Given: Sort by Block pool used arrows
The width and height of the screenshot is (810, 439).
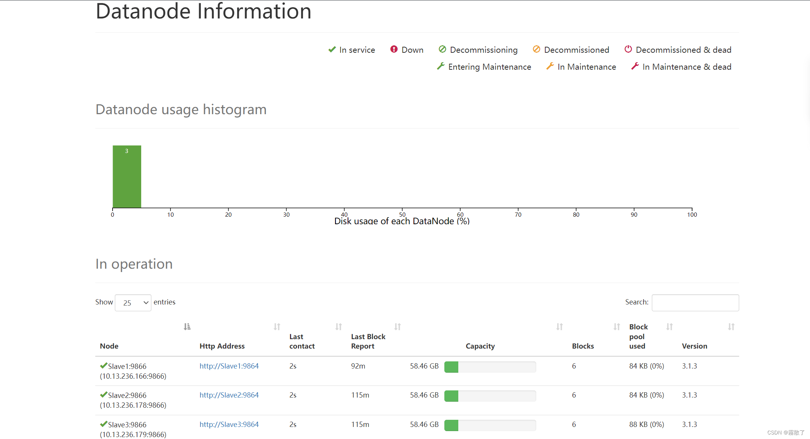Looking at the screenshot, I should pyautogui.click(x=669, y=327).
